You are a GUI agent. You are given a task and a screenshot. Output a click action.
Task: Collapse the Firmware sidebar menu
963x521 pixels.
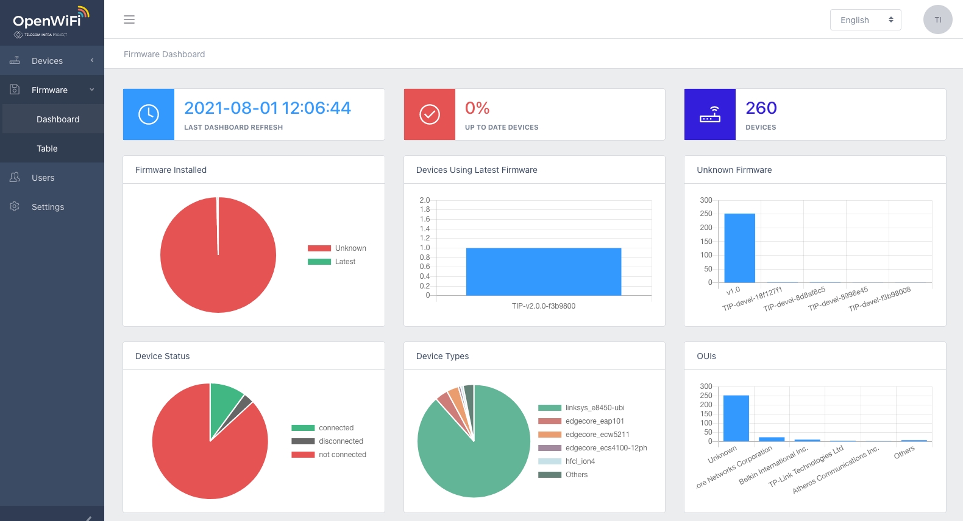(x=52, y=90)
